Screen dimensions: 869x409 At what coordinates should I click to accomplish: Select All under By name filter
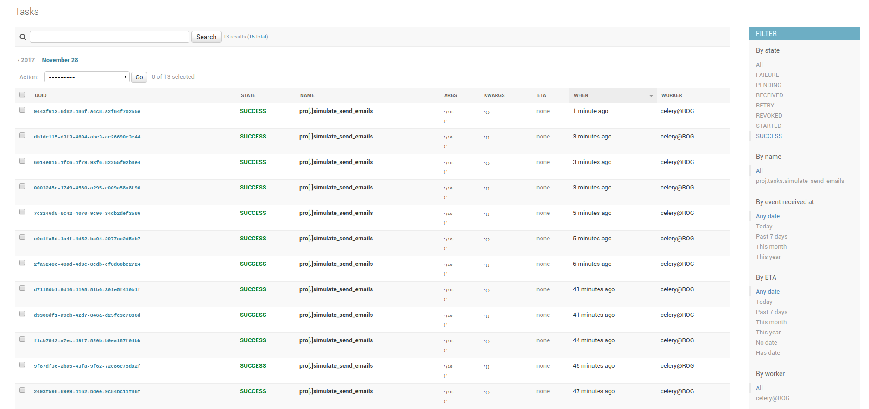coord(759,171)
